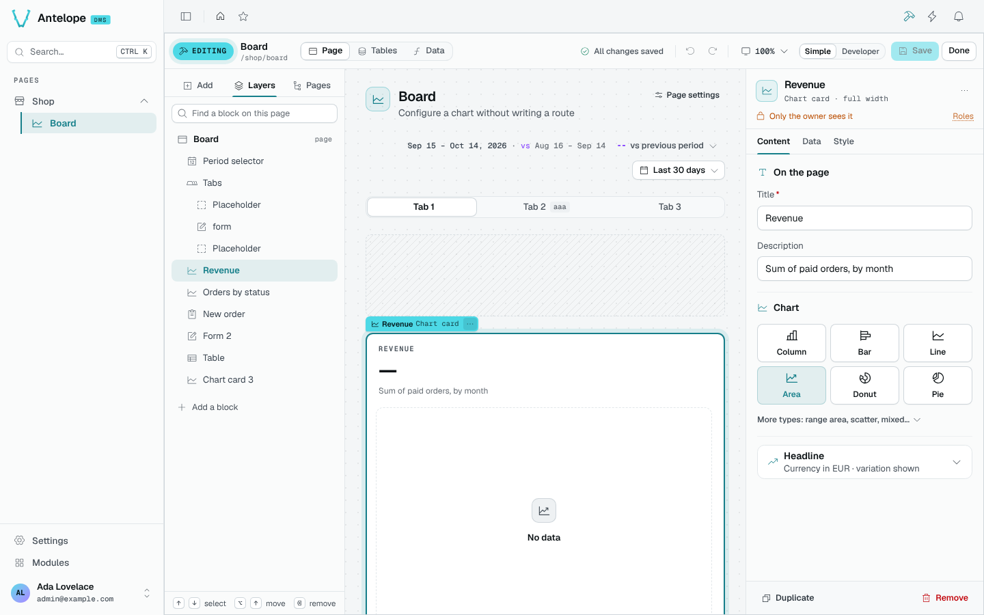The height and width of the screenshot is (615, 984).
Task: Select the Line chart type
Action: pyautogui.click(x=938, y=343)
